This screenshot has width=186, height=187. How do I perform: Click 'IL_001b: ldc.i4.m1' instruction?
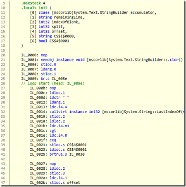point(50,126)
